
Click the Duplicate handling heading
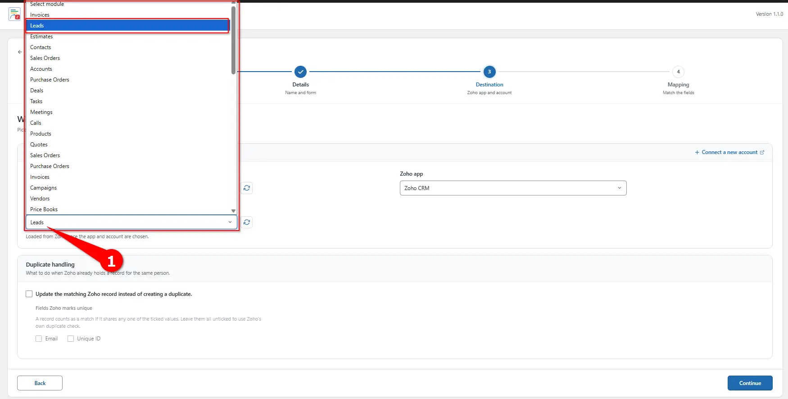[50, 264]
